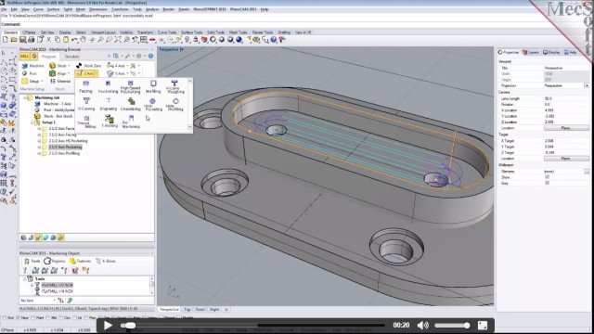Image resolution: width=594 pixels, height=334 pixels.
Task: Choose High Speed Pocketing operation
Action: tap(130, 86)
